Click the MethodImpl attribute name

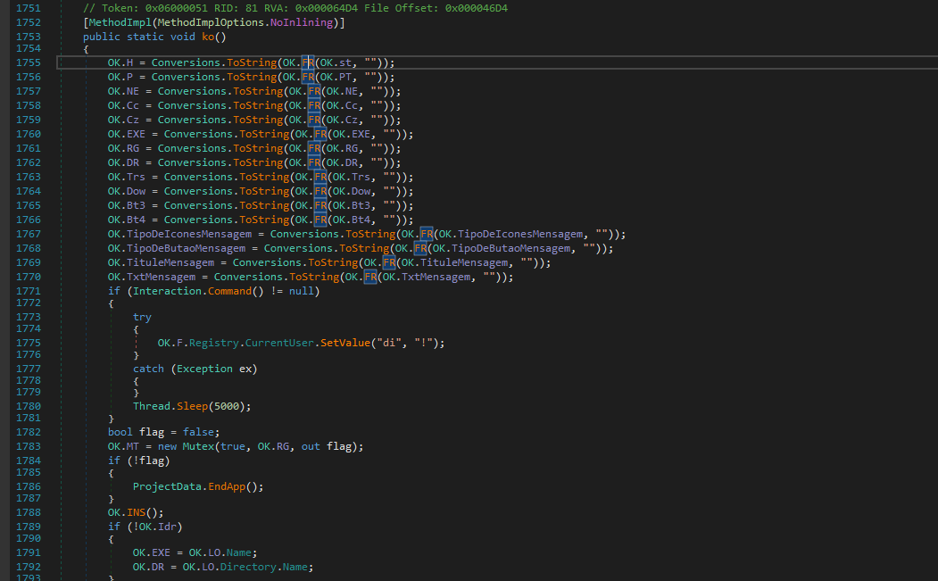[x=118, y=21]
